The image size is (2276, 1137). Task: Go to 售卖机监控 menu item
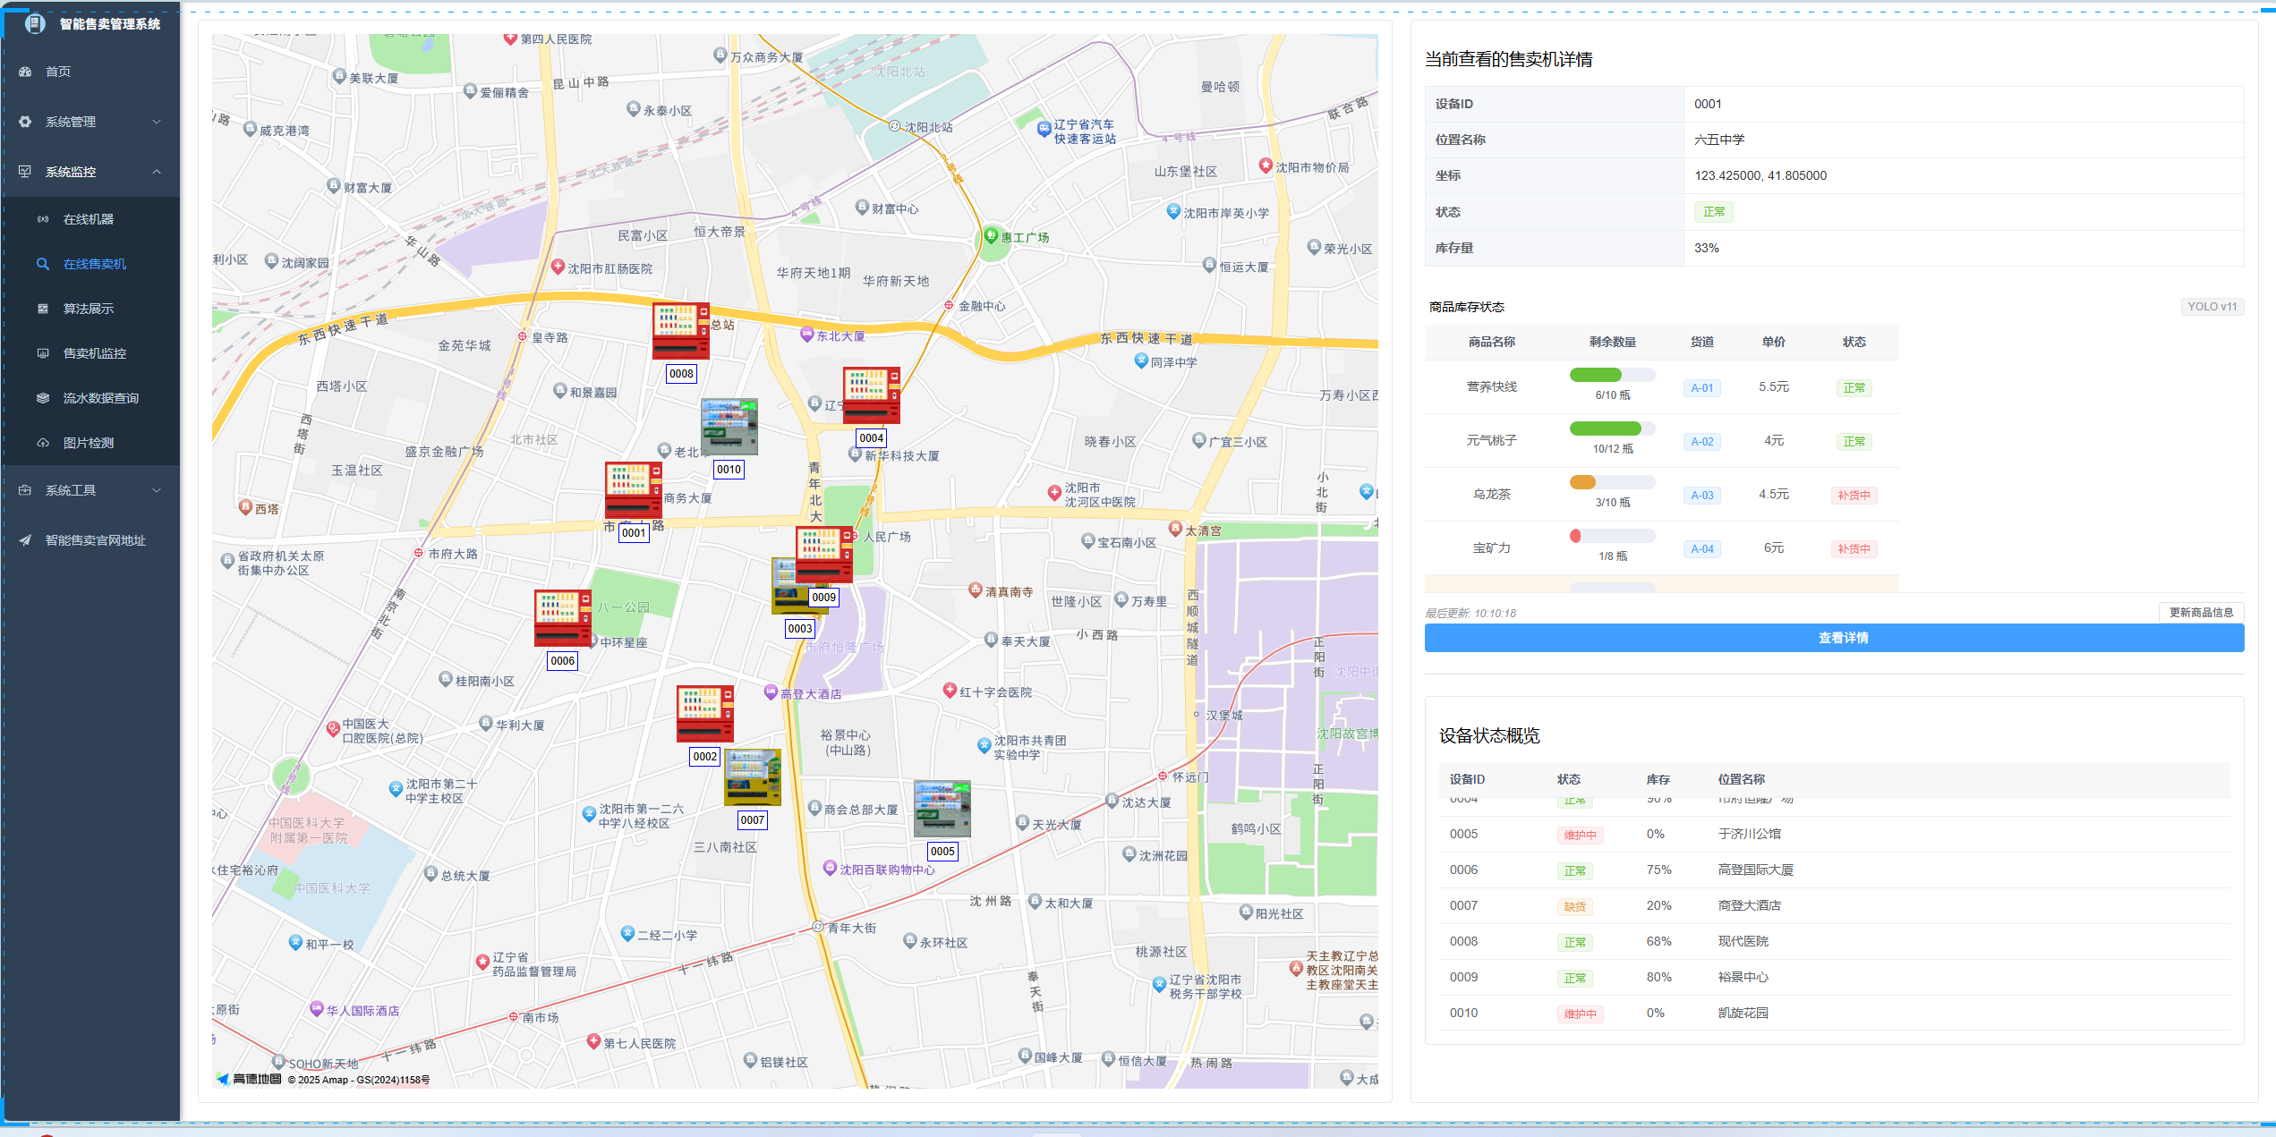coord(94,353)
